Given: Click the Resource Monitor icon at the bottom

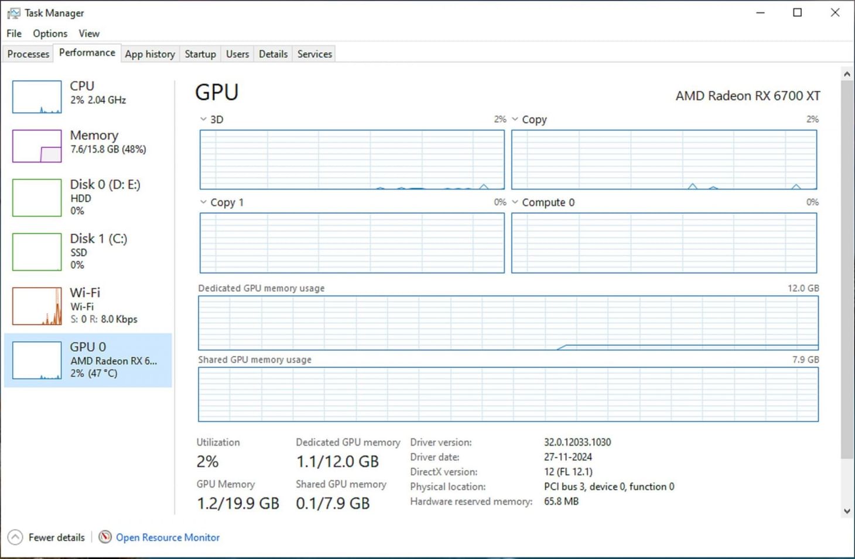Looking at the screenshot, I should (105, 537).
